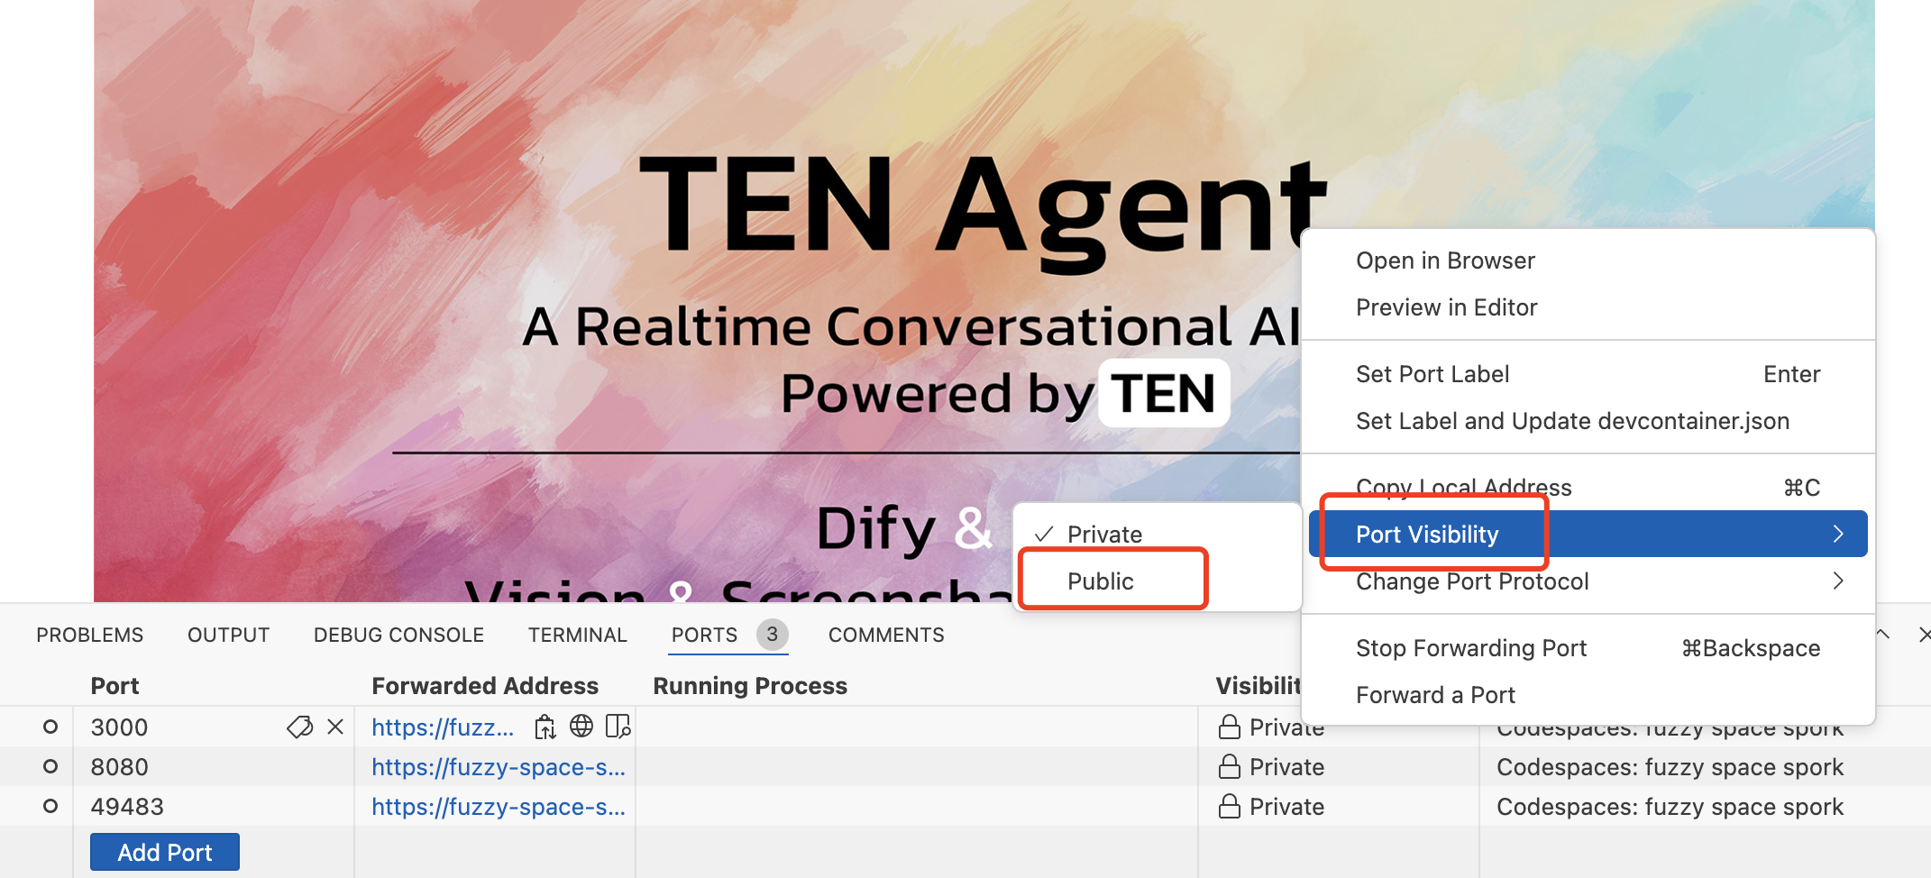Choose Copy Local Address menu entry
This screenshot has width=1931, height=878.
[x=1588, y=488]
